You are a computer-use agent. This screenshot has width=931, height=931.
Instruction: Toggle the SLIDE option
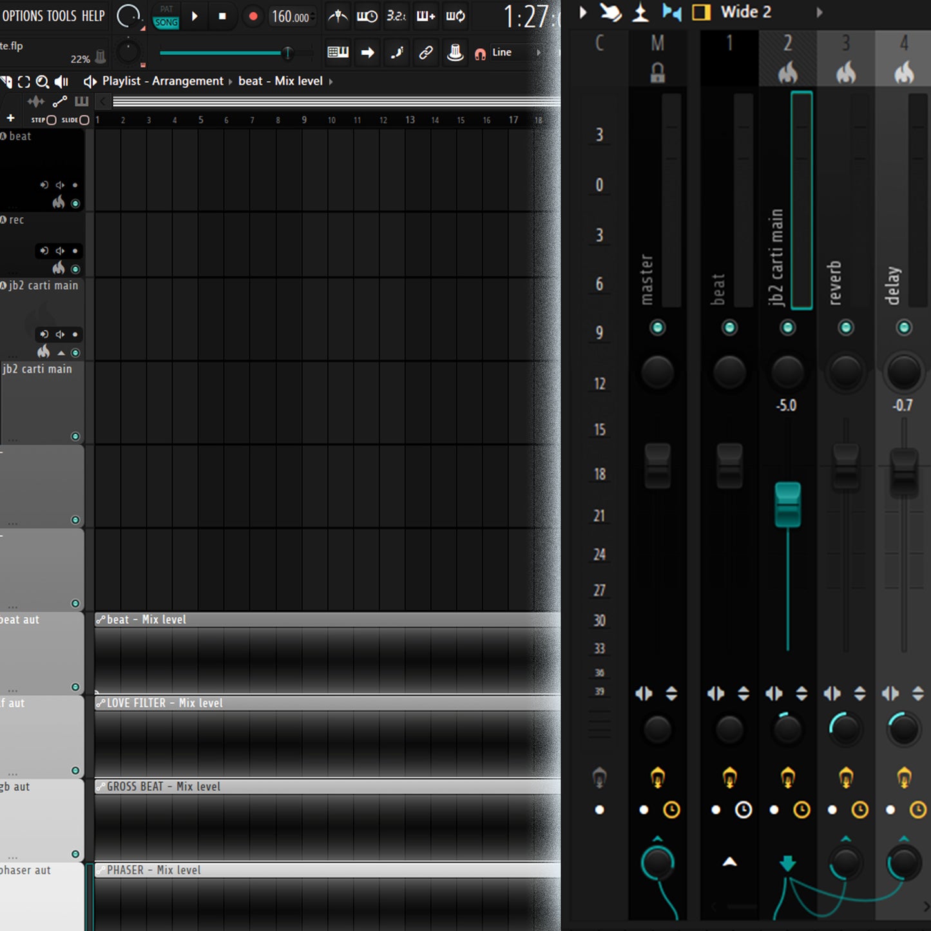[75, 120]
